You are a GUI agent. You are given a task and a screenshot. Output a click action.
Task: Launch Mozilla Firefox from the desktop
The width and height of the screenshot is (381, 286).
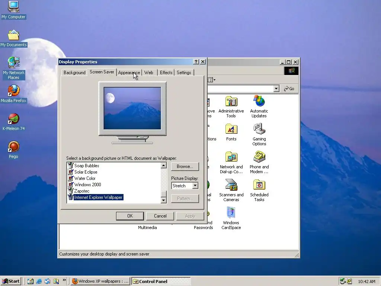tap(13, 94)
